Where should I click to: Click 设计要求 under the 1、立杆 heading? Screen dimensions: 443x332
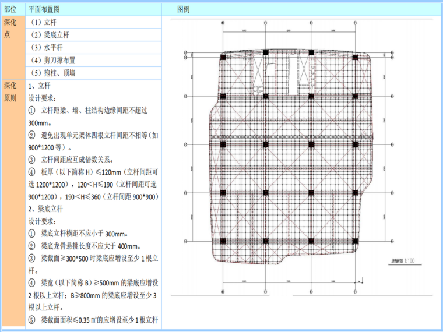42,97
